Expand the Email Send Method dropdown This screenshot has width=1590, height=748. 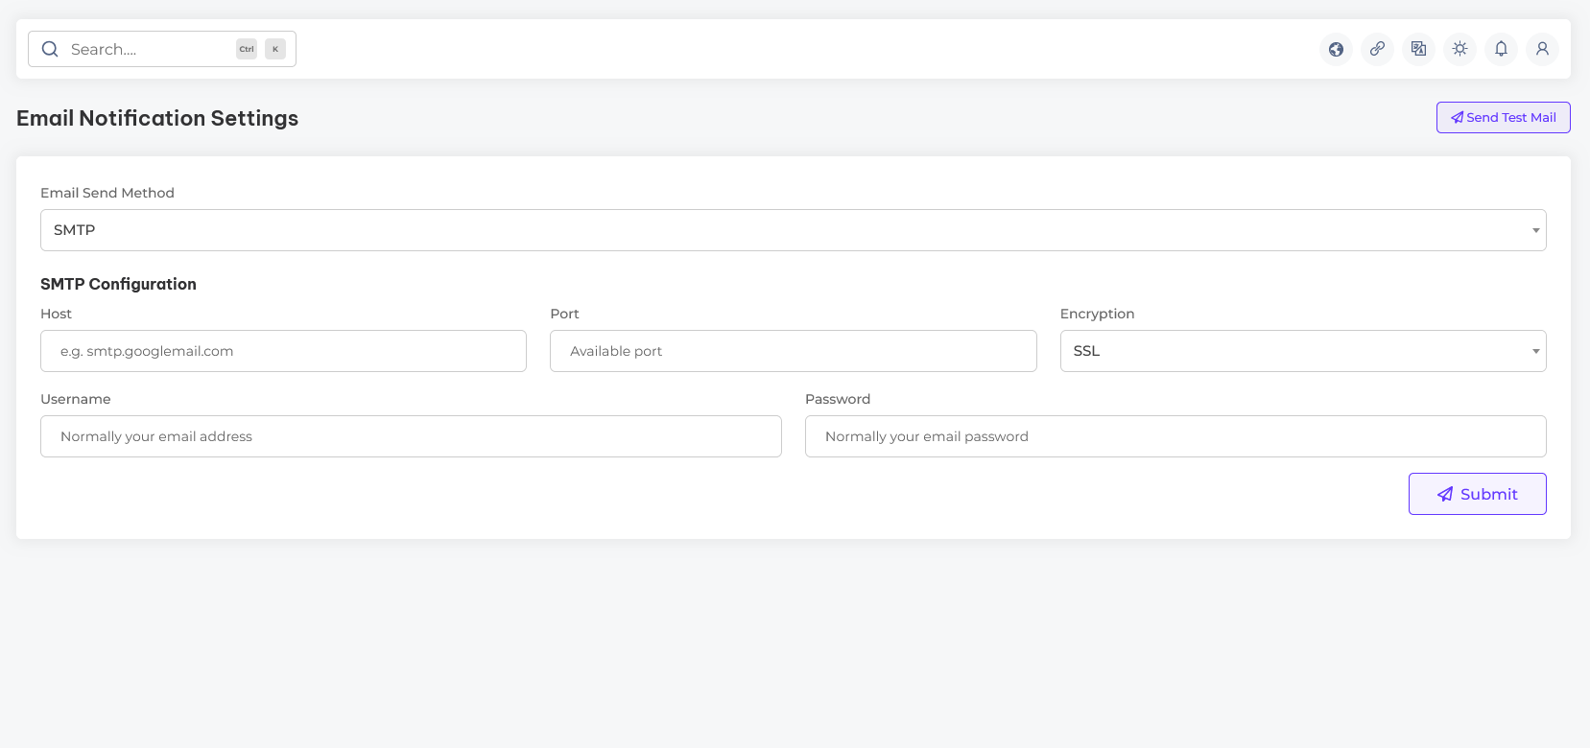point(793,230)
